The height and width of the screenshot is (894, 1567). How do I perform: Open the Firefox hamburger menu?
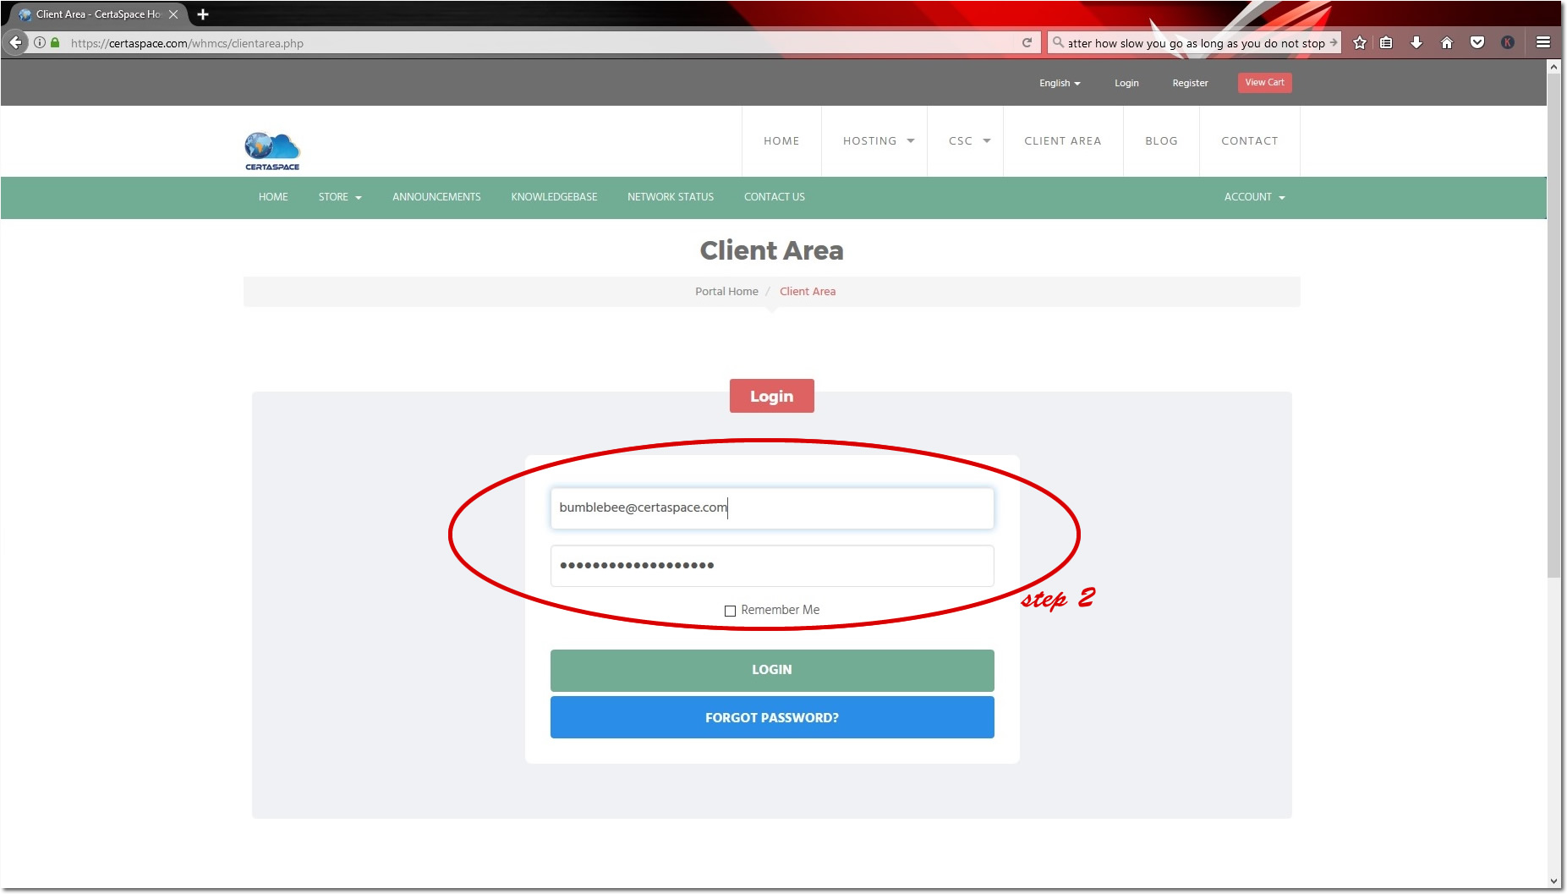click(1543, 42)
